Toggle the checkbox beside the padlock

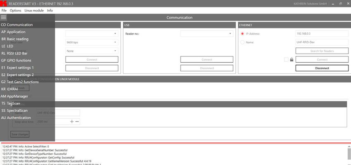pos(286,60)
